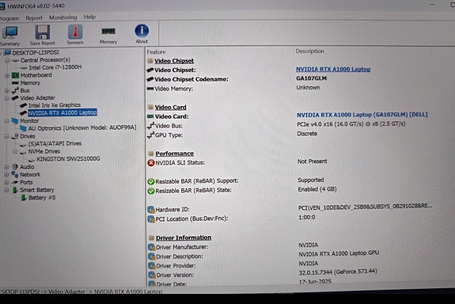455x304 pixels.
Task: Select the Memory tree item
Action: pyautogui.click(x=30, y=83)
